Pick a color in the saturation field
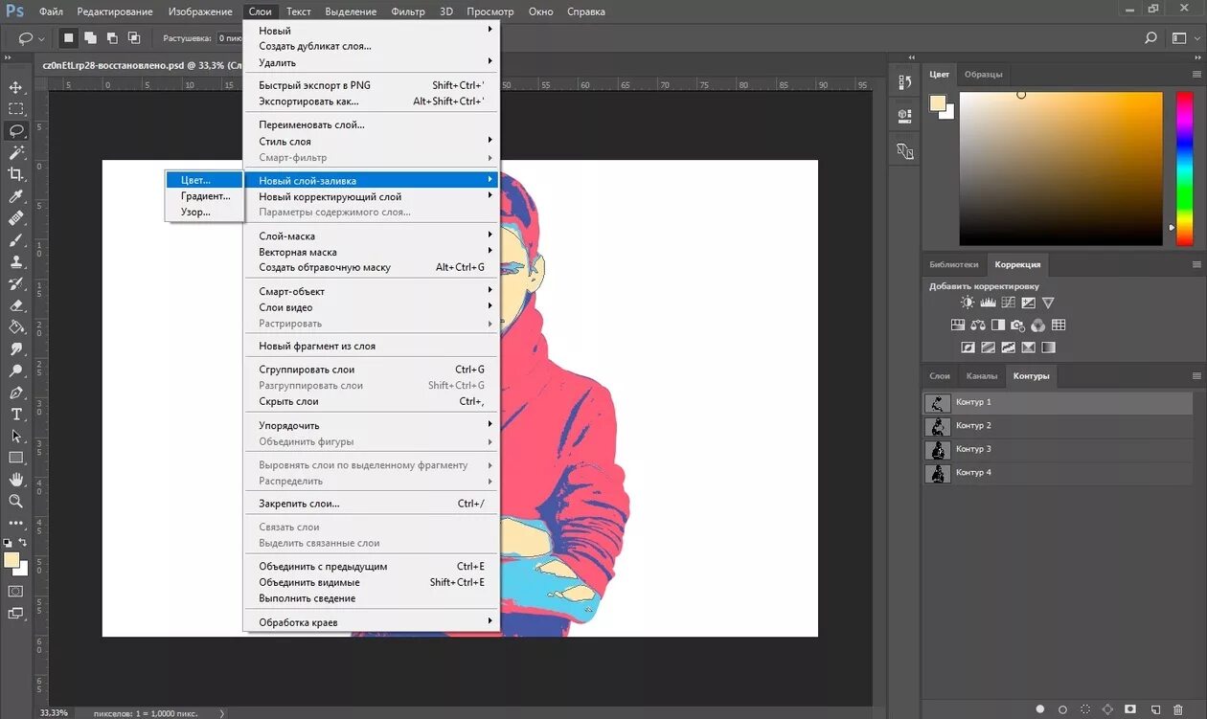Image resolution: width=1207 pixels, height=719 pixels. (x=1060, y=169)
